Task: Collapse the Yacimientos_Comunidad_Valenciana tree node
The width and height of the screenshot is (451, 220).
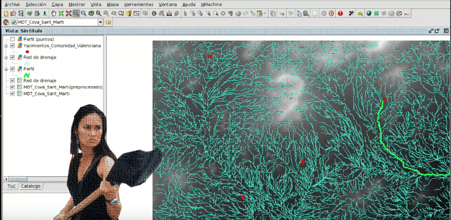Action: pyautogui.click(x=5, y=46)
